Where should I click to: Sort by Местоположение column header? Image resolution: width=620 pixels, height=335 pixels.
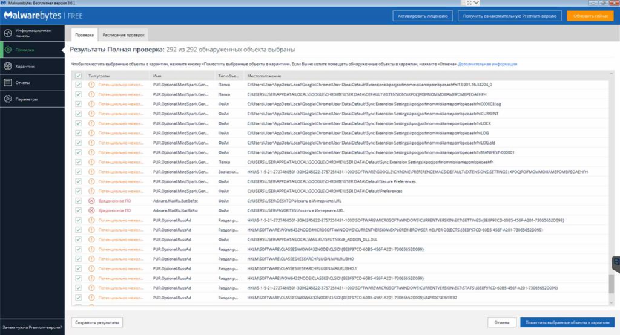click(x=264, y=76)
